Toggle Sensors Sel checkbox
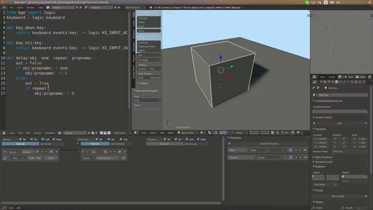The image size is (373, 210). click(x=20, y=139)
